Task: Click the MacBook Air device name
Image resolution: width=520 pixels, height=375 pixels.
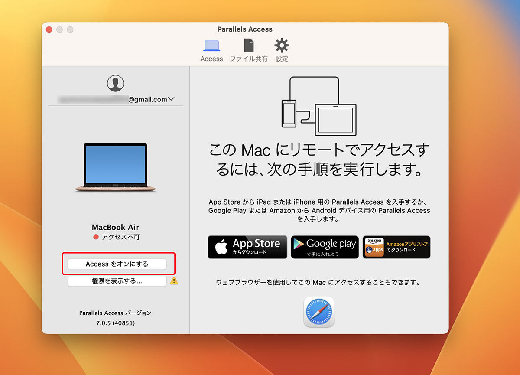Action: 116,227
